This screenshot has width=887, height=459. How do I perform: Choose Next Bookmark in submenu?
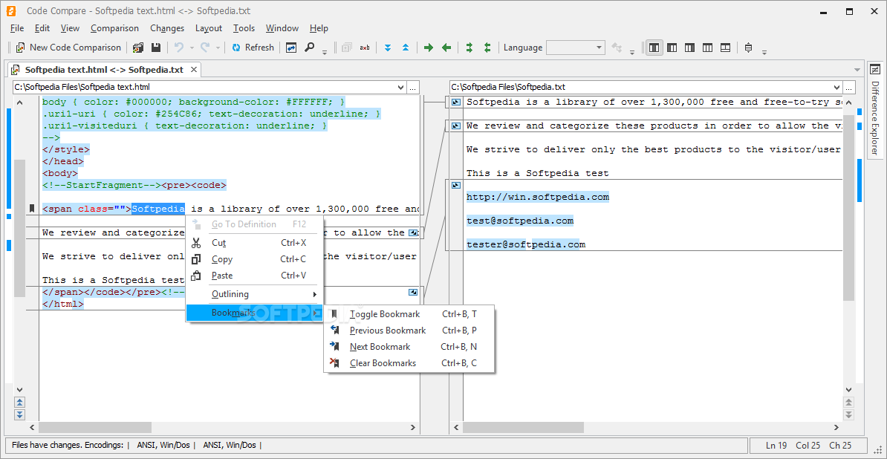(409, 347)
